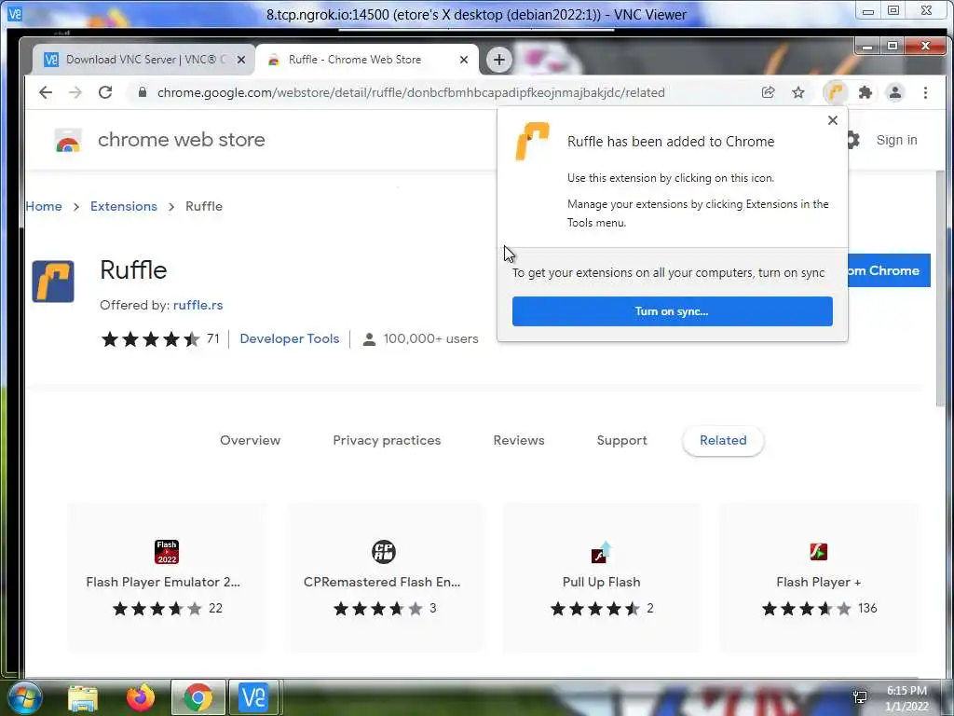Open Flash Player + card title
This screenshot has height=716, width=954.
point(818,582)
